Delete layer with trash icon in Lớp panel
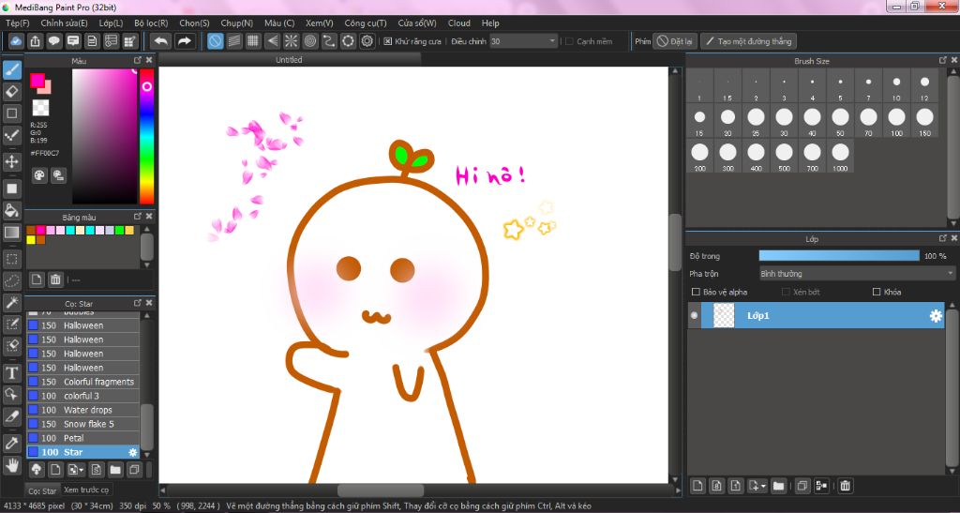 [x=845, y=486]
